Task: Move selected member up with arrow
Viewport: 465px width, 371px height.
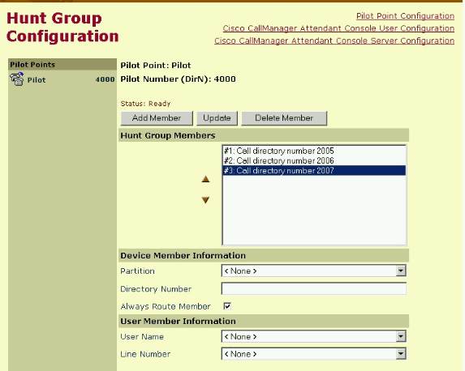Action: (205, 179)
